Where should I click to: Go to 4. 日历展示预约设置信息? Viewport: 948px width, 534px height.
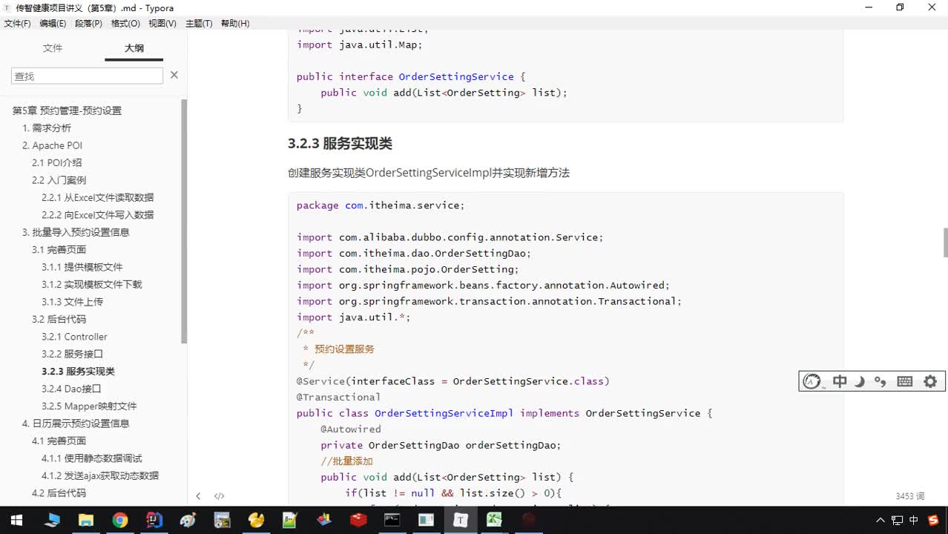pyautogui.click(x=76, y=423)
